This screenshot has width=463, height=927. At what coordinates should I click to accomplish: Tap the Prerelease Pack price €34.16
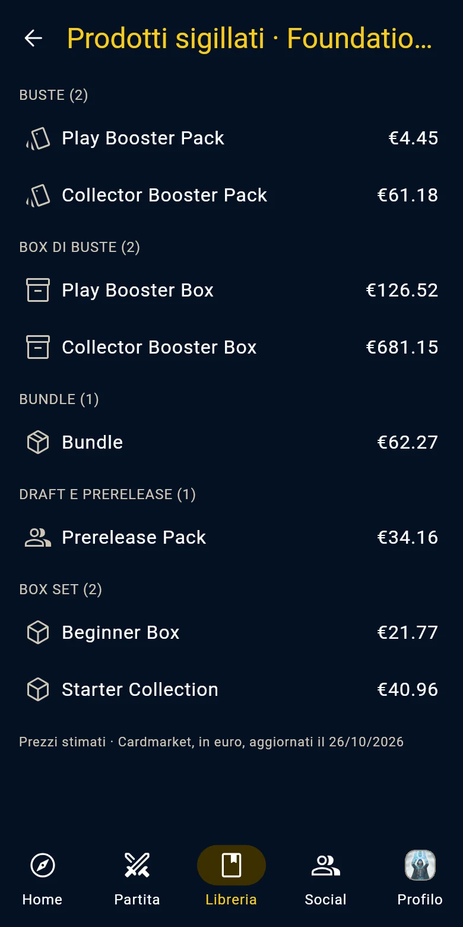pos(408,538)
